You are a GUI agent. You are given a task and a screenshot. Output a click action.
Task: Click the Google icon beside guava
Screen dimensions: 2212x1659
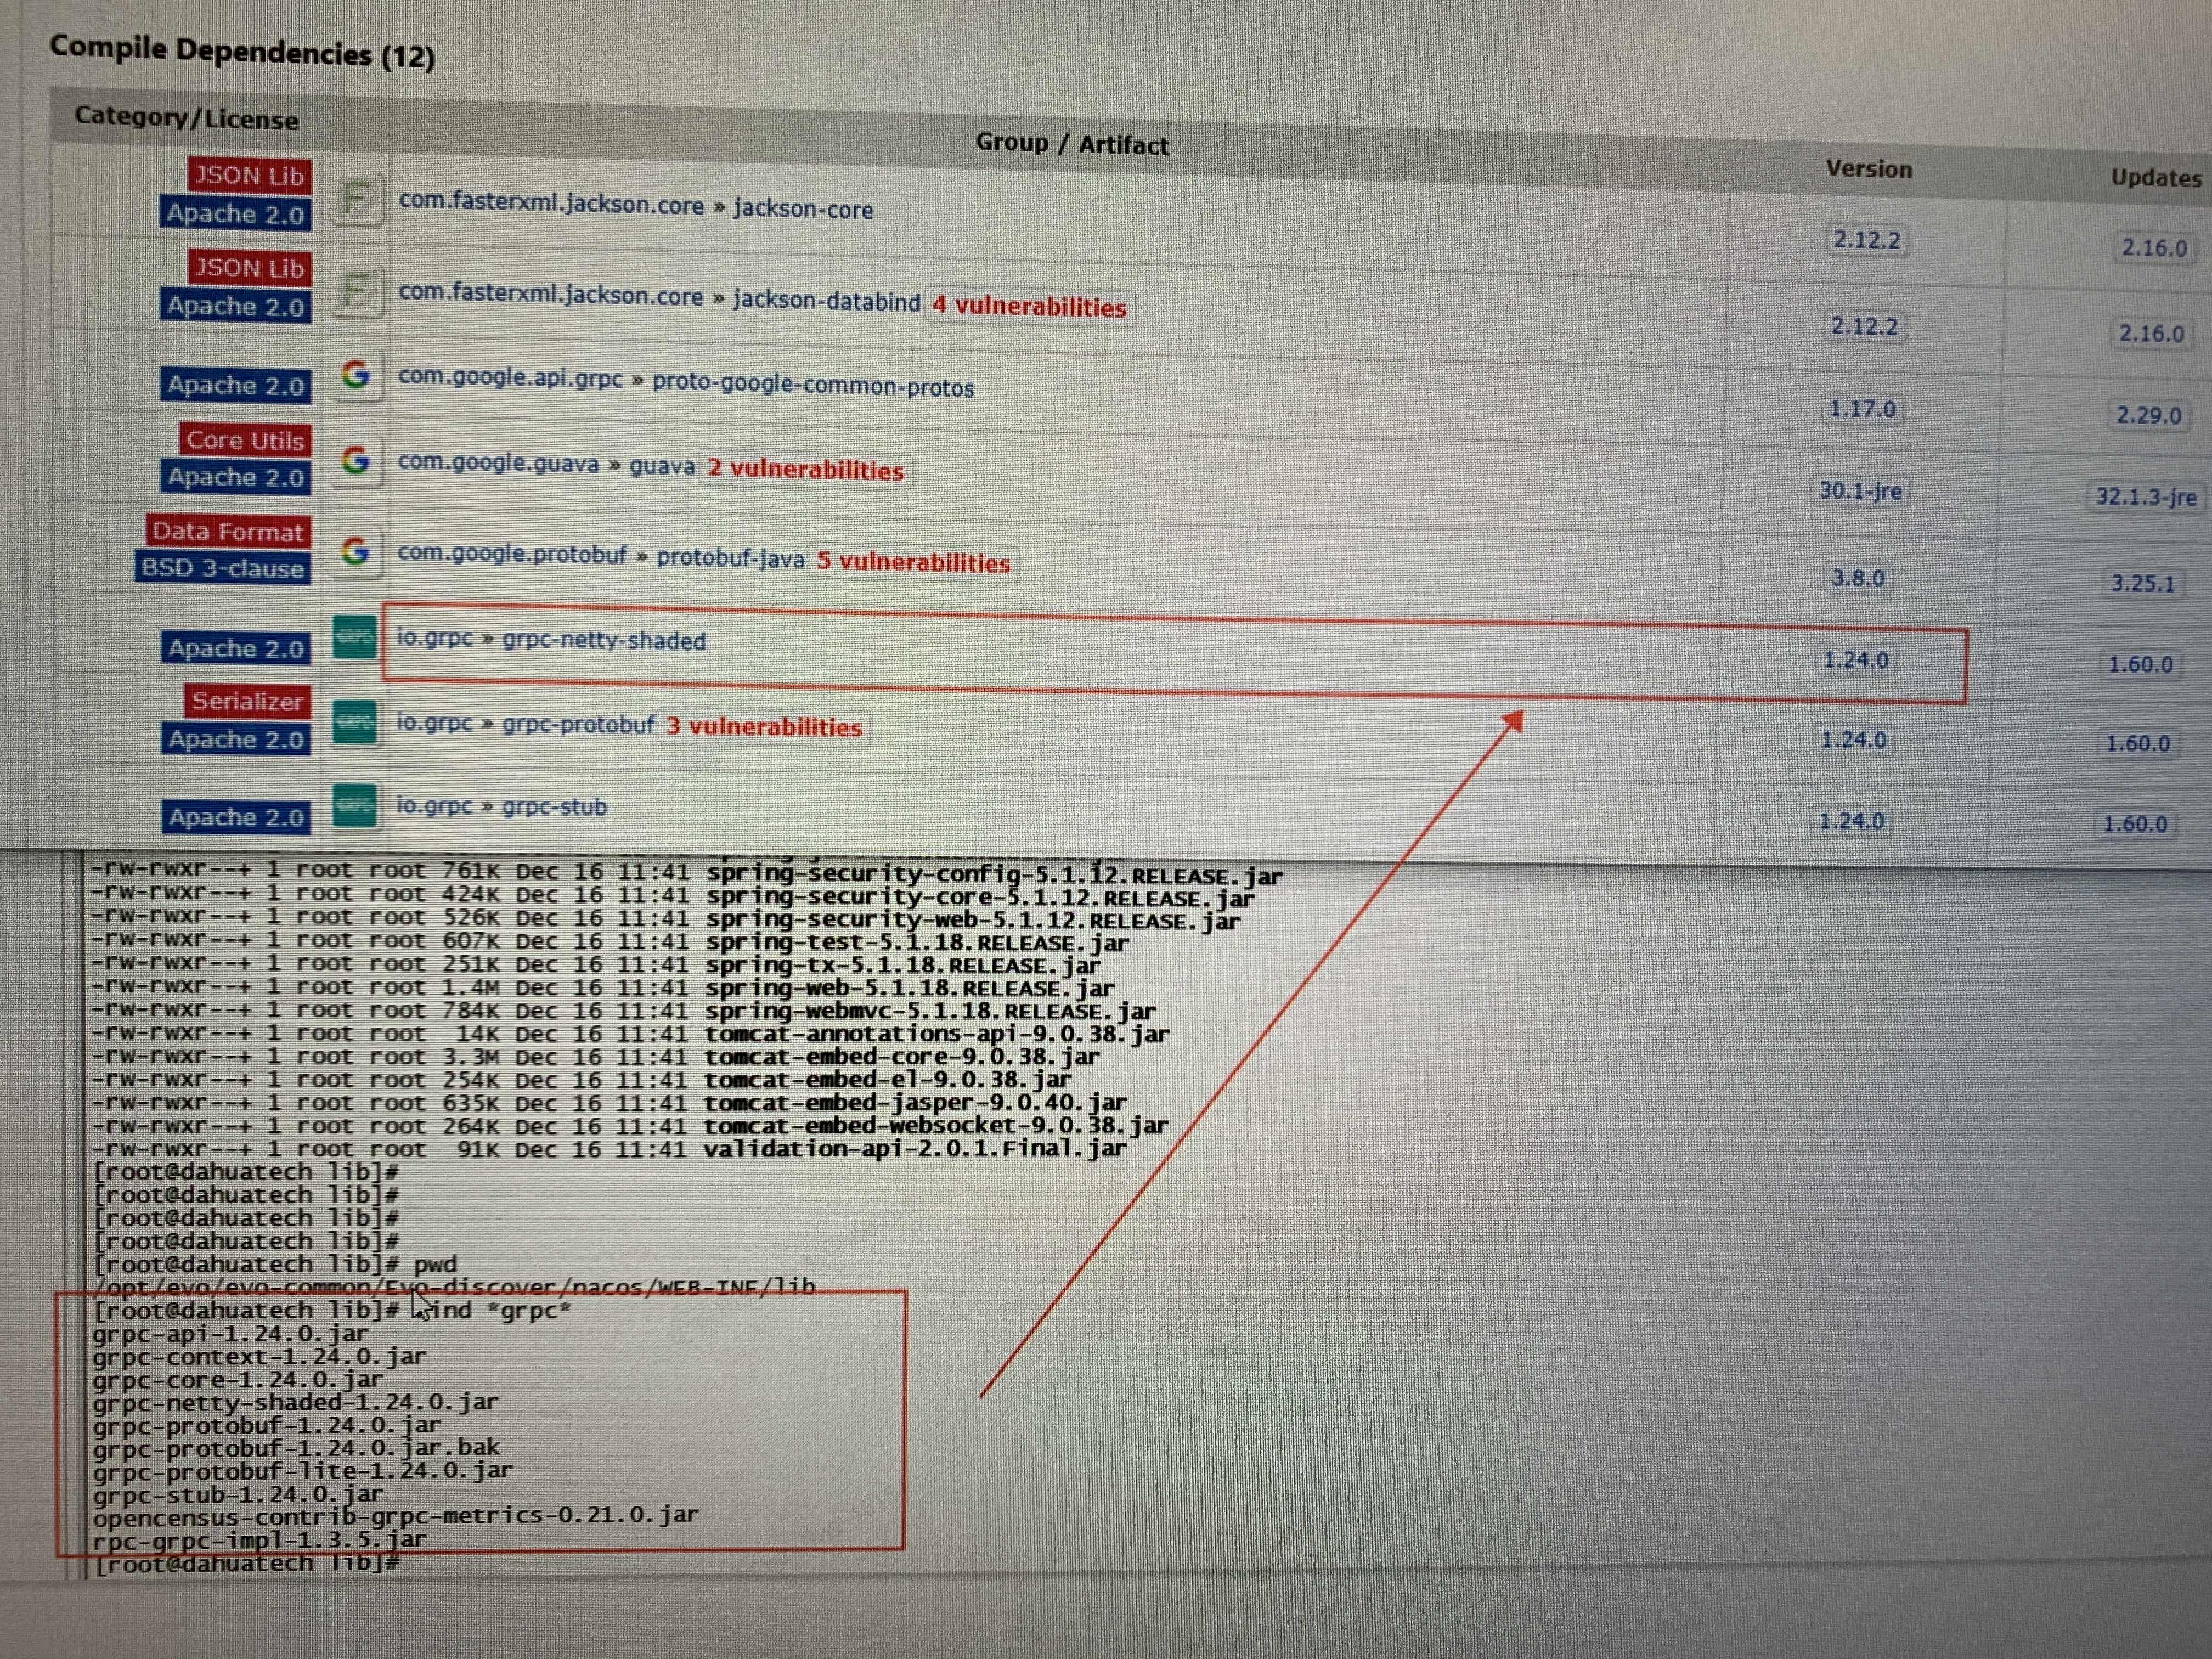(x=356, y=460)
